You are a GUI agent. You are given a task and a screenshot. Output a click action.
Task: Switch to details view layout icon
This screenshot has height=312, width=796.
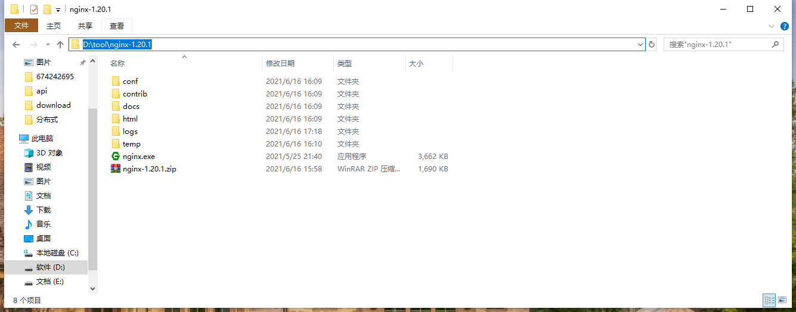click(x=770, y=300)
